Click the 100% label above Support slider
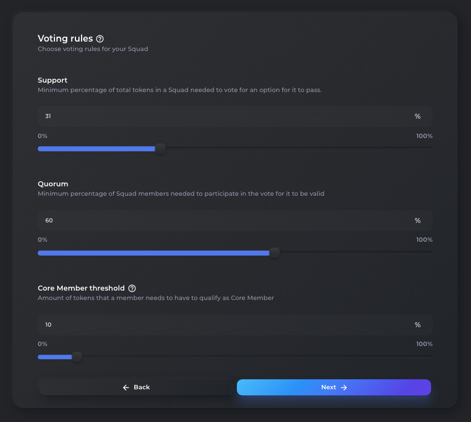Viewport: 471px width, 422px height. pyautogui.click(x=424, y=136)
